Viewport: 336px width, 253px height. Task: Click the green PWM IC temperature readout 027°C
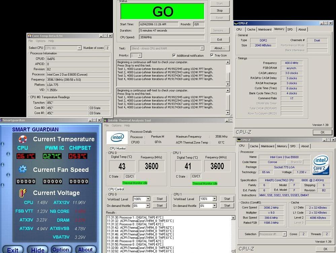(52, 156)
